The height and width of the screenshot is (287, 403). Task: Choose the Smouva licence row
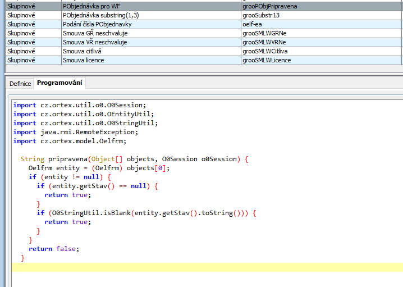pos(84,60)
